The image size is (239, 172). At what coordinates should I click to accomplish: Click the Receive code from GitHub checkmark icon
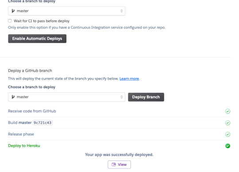point(227,111)
